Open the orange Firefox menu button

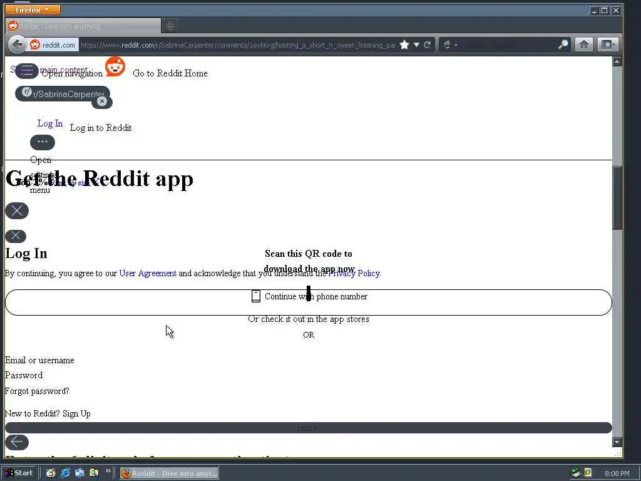point(33,9)
